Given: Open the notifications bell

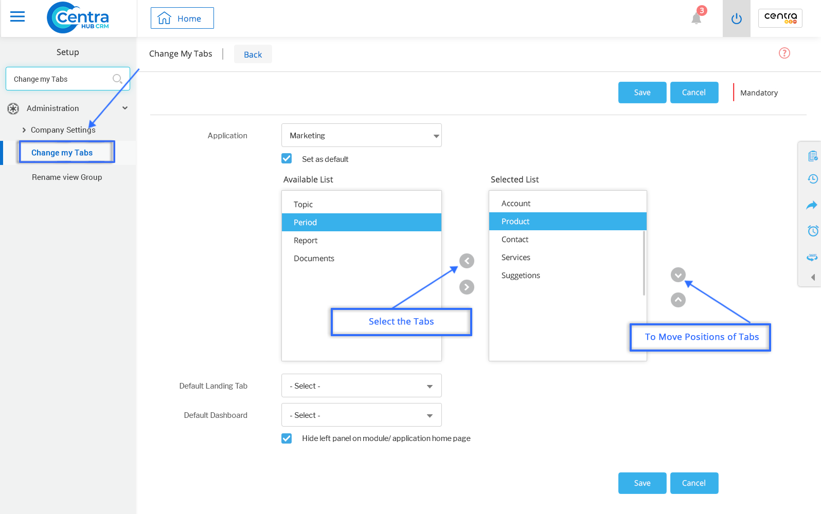Looking at the screenshot, I should coord(697,19).
